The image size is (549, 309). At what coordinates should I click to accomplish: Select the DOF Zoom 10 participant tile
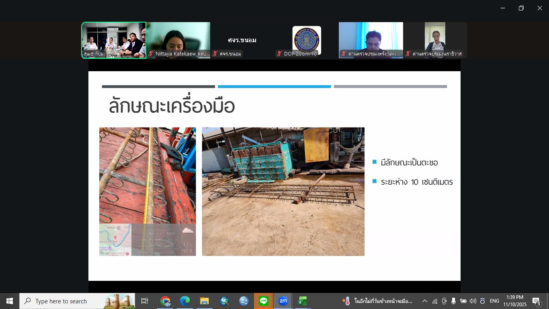(x=306, y=40)
